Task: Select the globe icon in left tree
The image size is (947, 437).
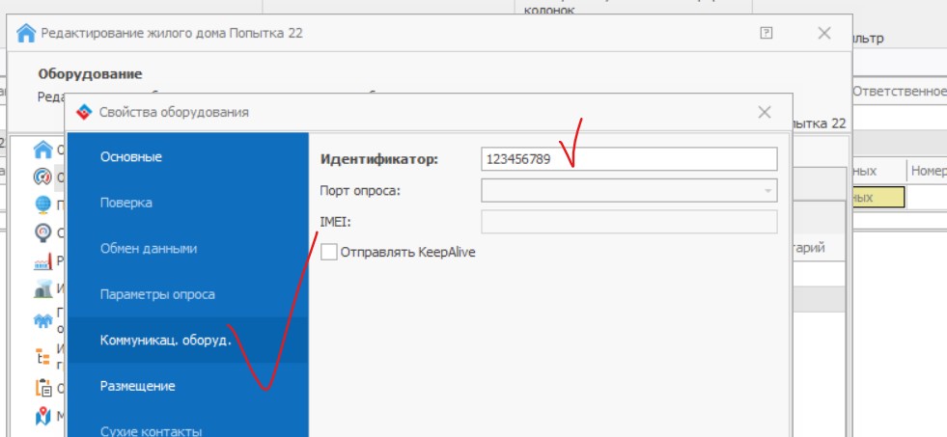Action: tap(42, 205)
